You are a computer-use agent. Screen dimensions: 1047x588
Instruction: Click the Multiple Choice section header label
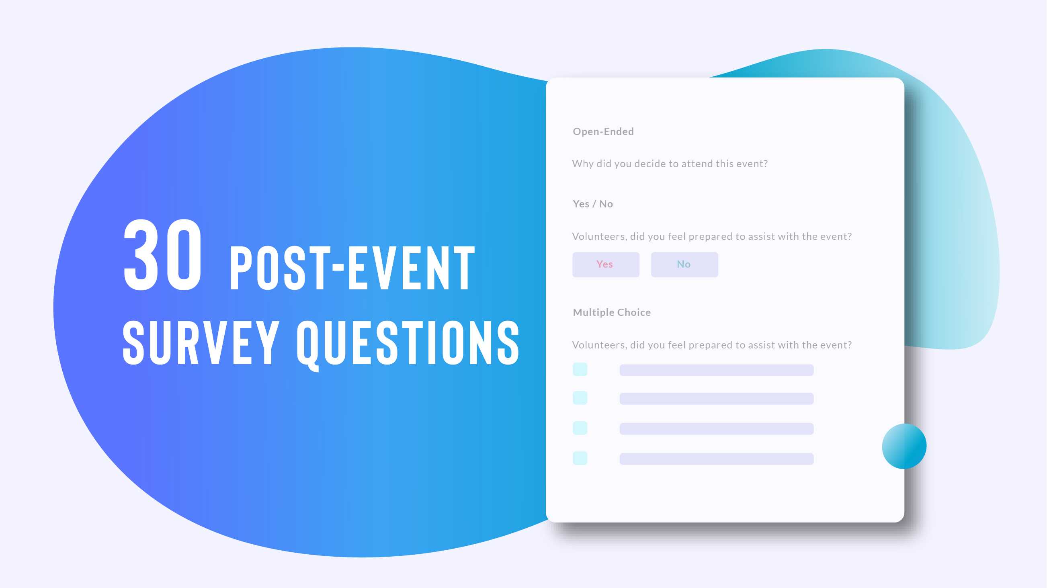tap(612, 312)
